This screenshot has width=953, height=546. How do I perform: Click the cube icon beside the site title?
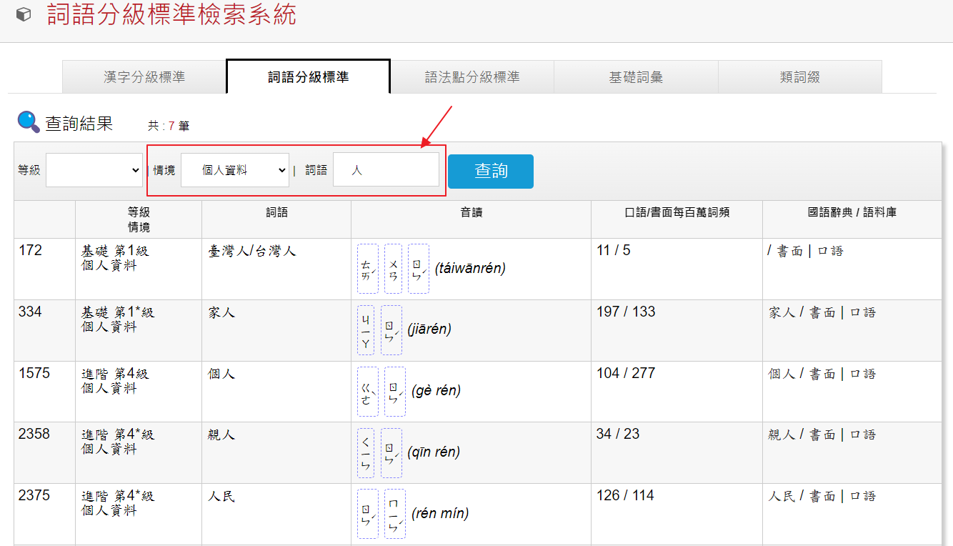[24, 14]
